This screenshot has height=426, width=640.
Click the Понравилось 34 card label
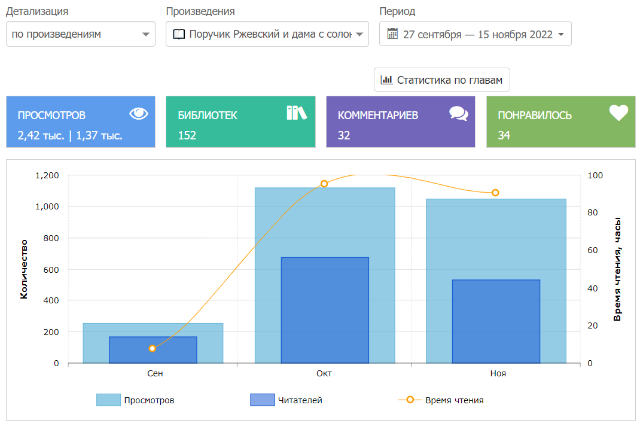click(535, 115)
